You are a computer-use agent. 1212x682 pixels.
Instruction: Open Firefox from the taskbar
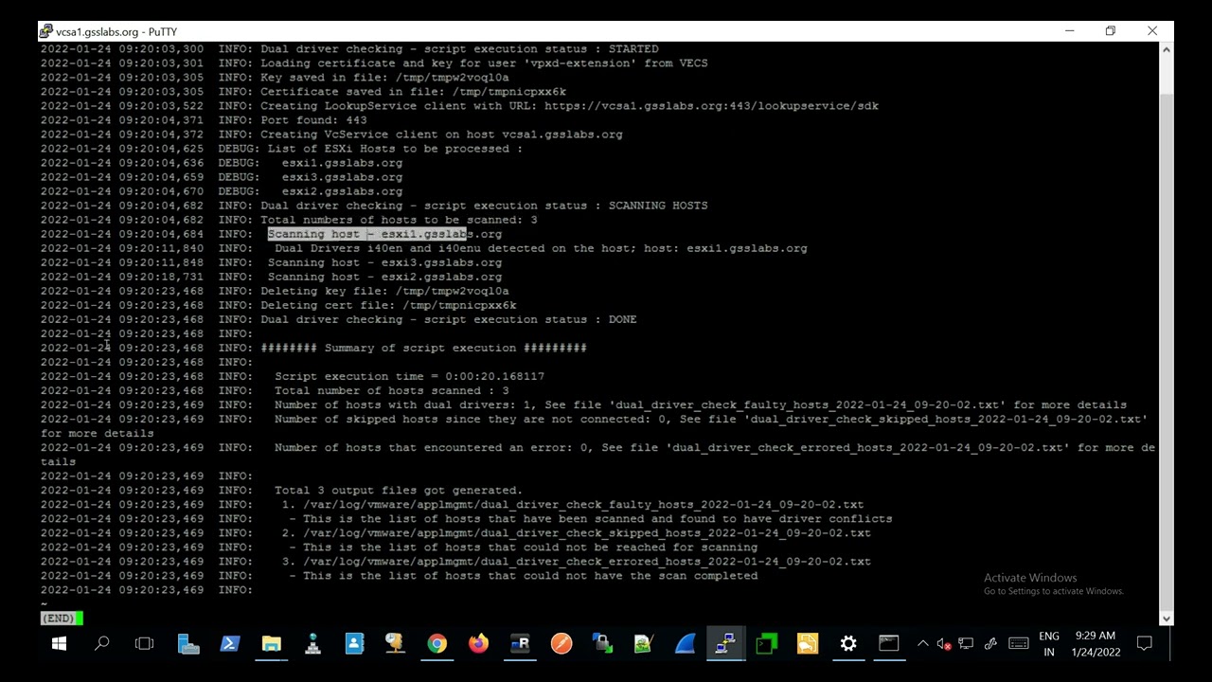478,644
